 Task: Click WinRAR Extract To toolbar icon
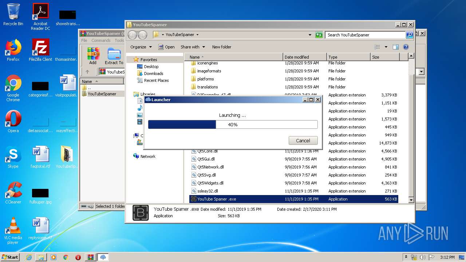(114, 56)
